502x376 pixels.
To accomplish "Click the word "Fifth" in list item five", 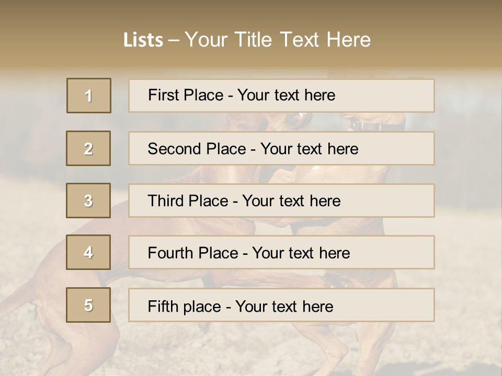I will (162, 306).
